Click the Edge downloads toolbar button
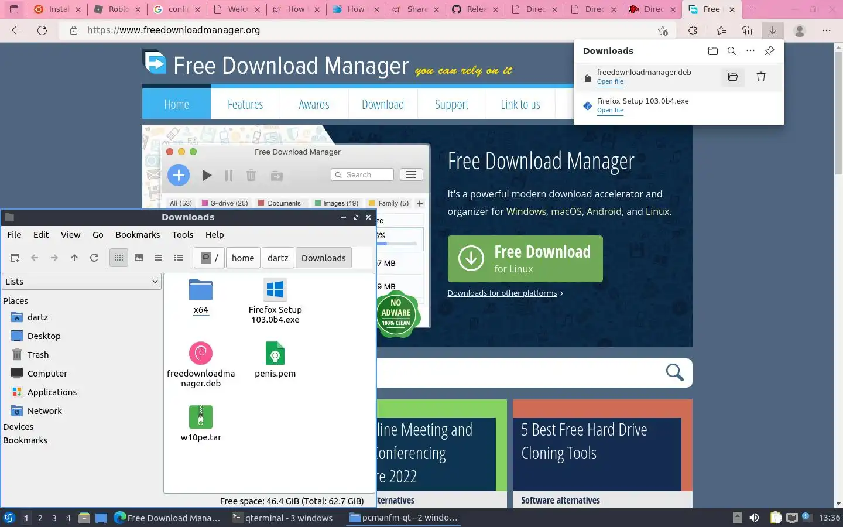 click(773, 30)
